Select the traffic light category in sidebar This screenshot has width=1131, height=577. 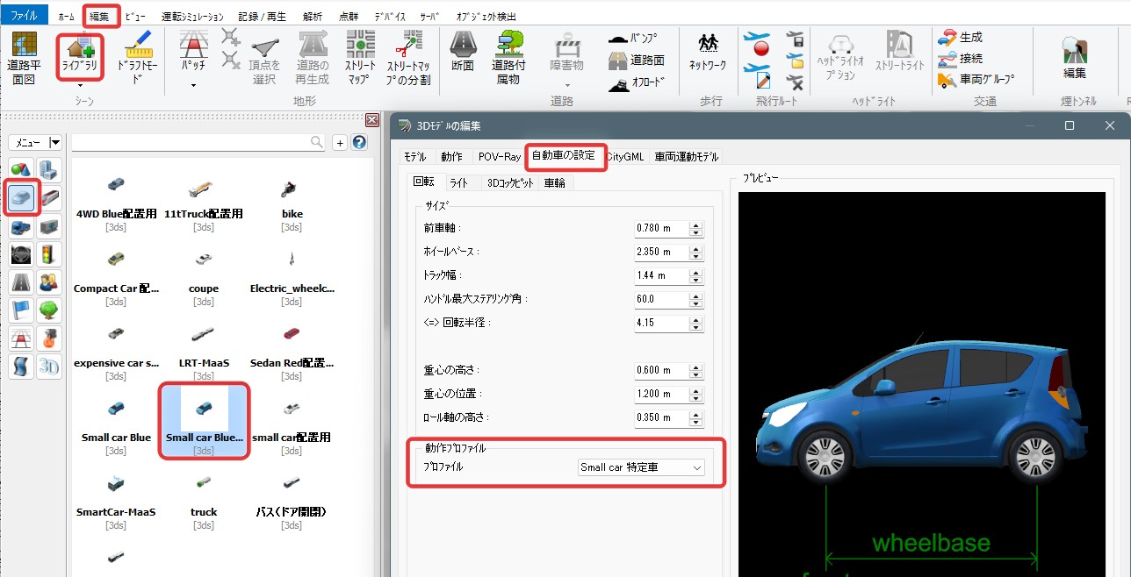49,255
